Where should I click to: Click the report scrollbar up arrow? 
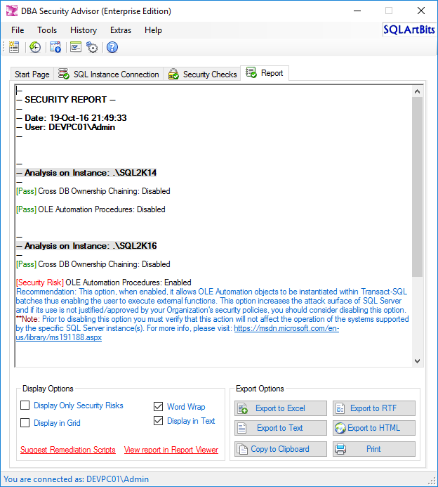click(417, 91)
